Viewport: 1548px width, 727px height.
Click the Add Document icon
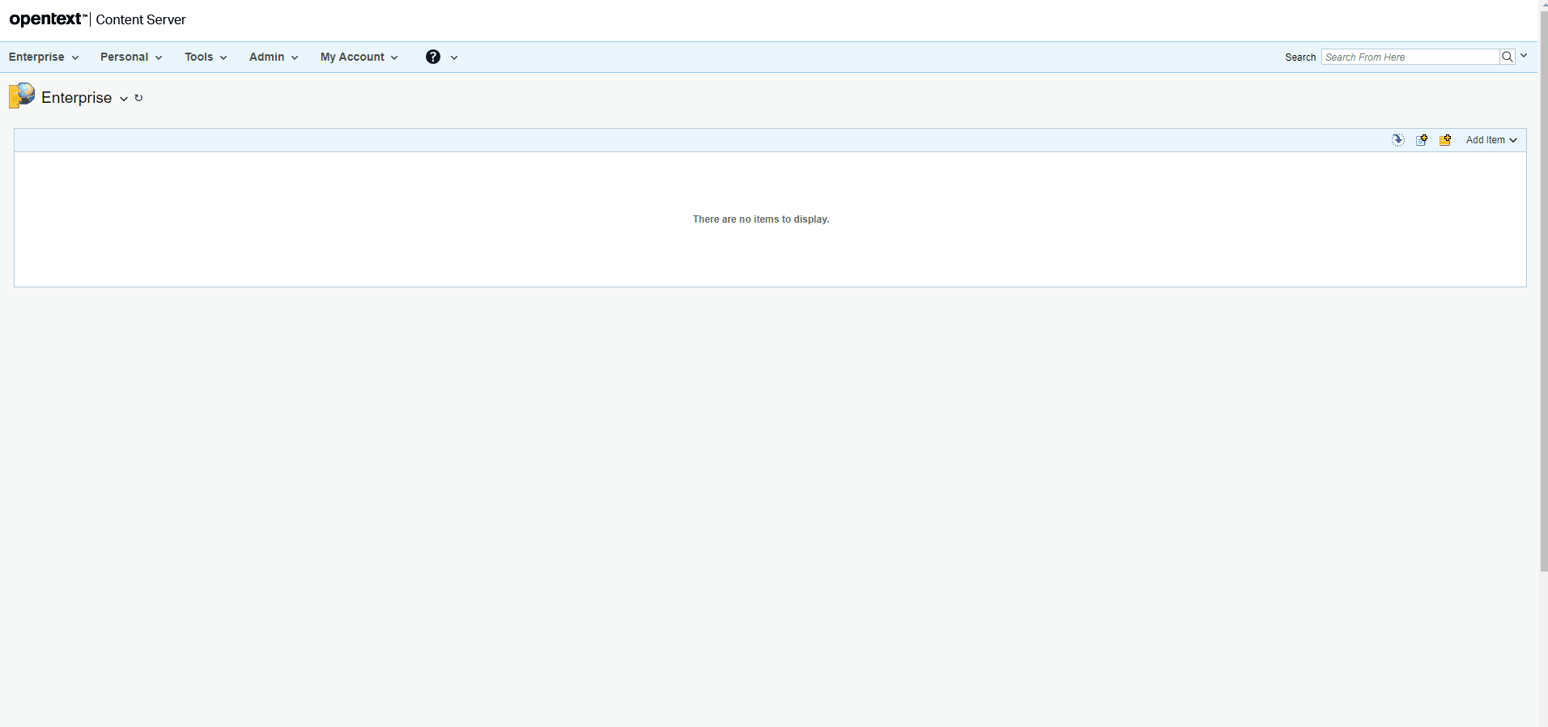[1422, 140]
